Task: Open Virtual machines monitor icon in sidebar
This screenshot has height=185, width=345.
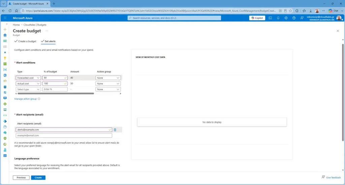Action: tap(5, 98)
